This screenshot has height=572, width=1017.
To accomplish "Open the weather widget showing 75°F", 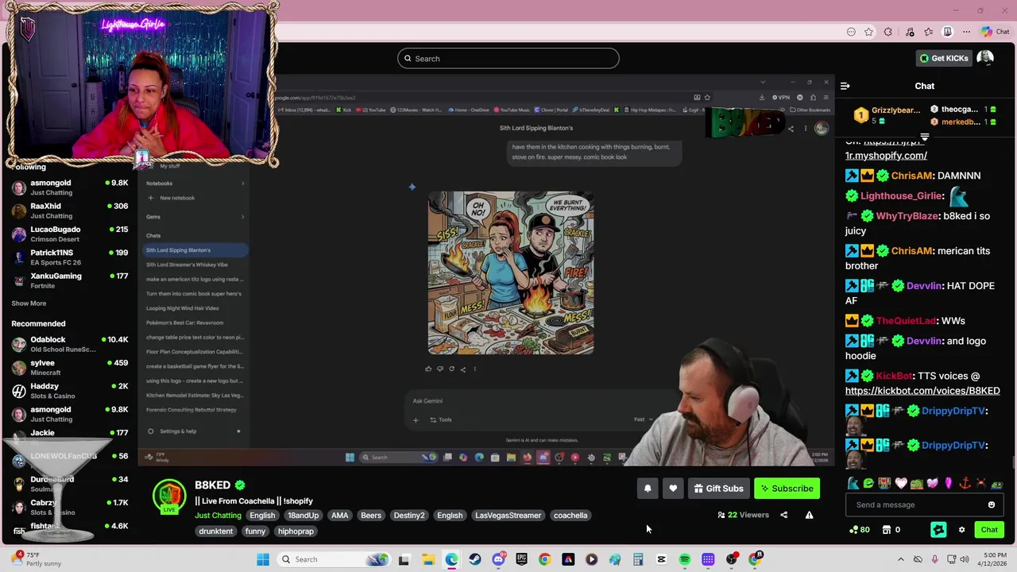I will click(34, 559).
